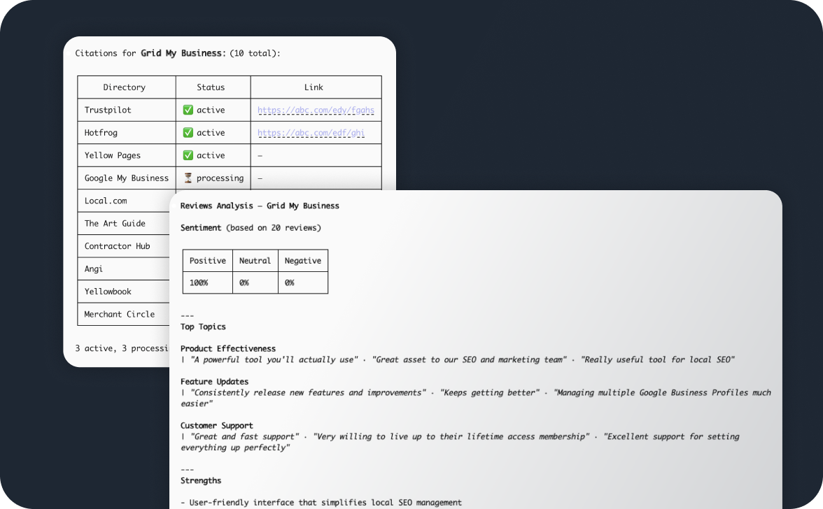Open the Hotfrog citation link

(x=311, y=133)
